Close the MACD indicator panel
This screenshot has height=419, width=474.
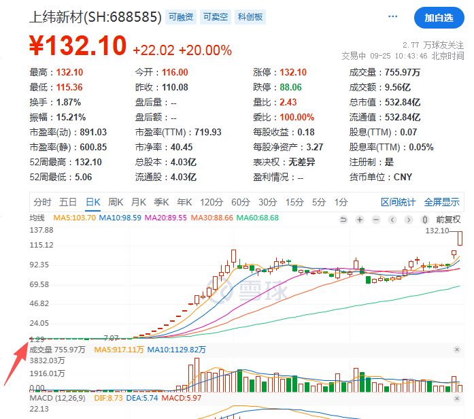457,399
